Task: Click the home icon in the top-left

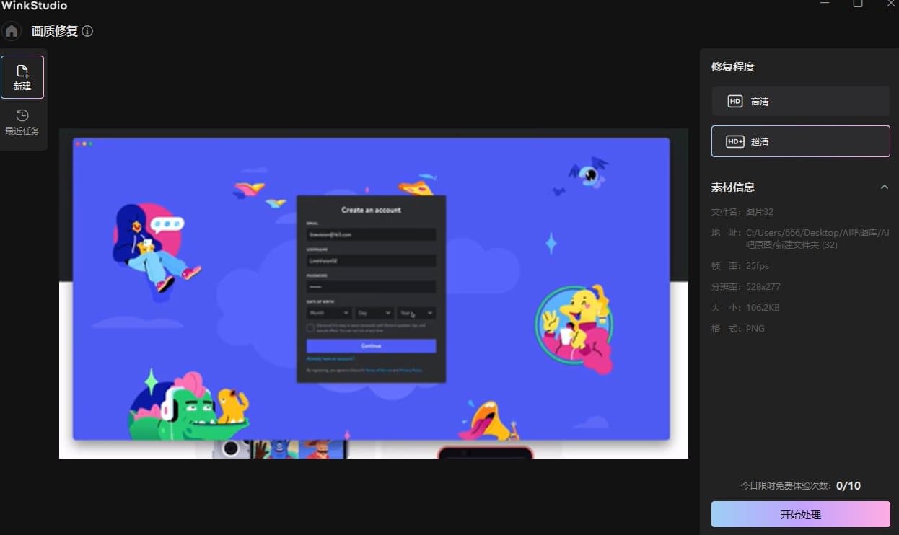Action: point(12,32)
